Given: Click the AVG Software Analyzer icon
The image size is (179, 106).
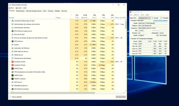Looking at the screenshot, I should pos(13,89).
